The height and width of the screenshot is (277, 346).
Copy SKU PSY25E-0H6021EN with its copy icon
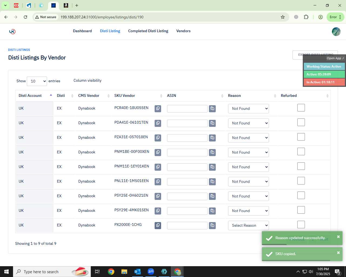point(158,196)
